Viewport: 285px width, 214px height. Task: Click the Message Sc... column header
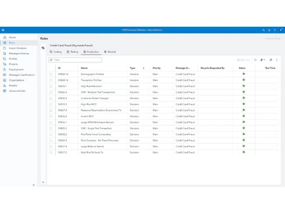[x=183, y=68]
